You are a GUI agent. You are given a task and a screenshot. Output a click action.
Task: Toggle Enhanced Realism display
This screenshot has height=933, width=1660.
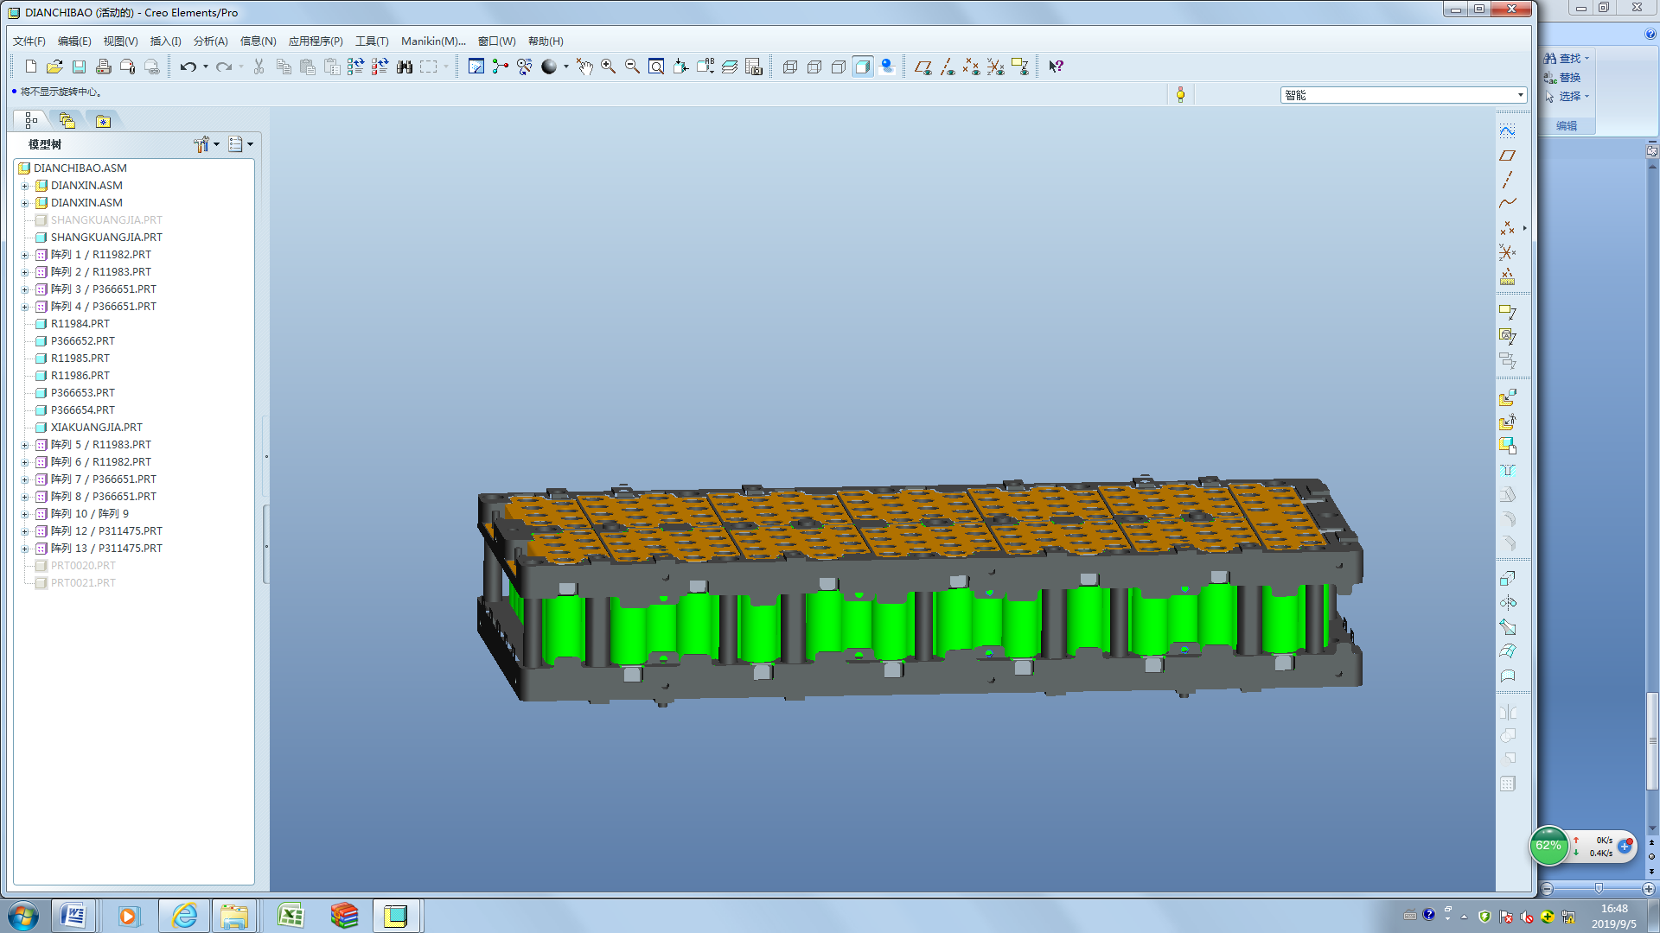886,67
